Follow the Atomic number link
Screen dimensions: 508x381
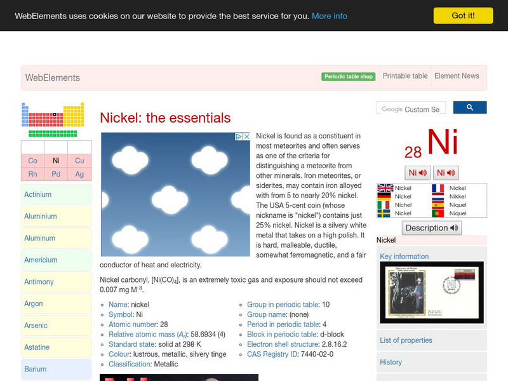[132, 324]
